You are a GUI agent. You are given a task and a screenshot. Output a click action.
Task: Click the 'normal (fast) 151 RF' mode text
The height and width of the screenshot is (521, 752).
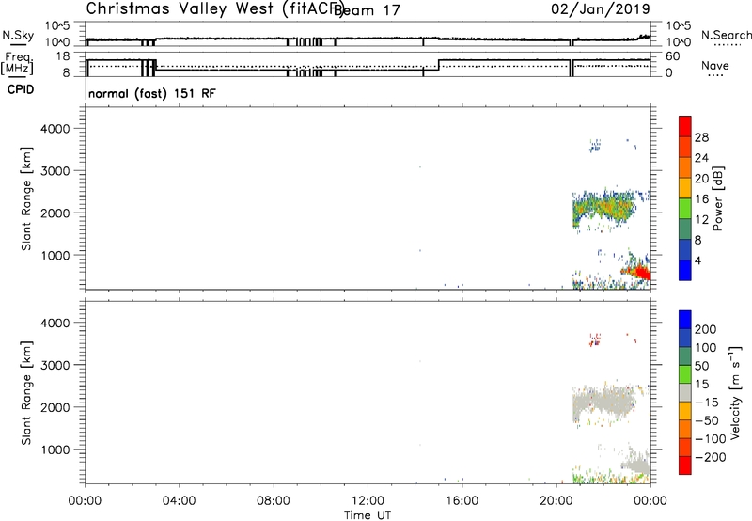pyautogui.click(x=152, y=93)
